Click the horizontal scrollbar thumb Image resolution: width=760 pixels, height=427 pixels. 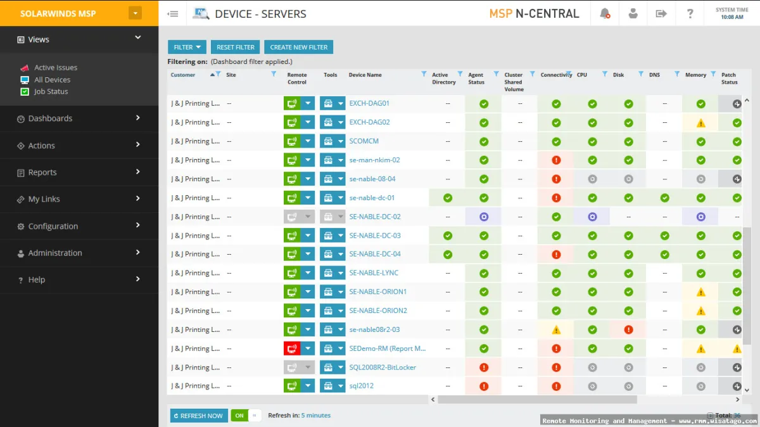point(537,400)
